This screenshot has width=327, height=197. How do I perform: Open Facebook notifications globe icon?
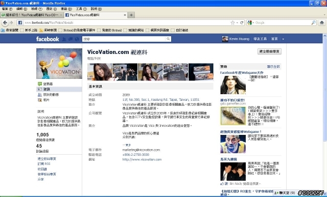pos(77,39)
